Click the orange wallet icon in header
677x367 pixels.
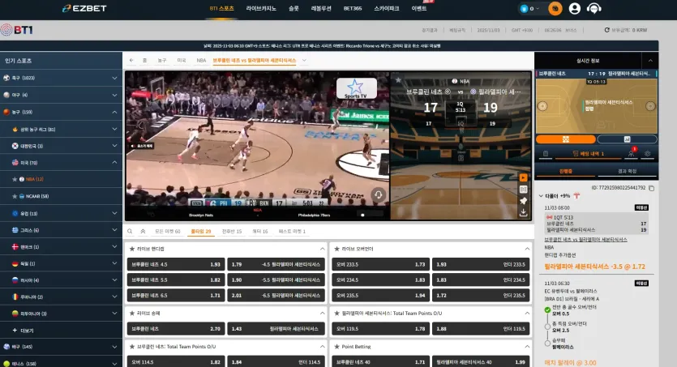(x=555, y=9)
